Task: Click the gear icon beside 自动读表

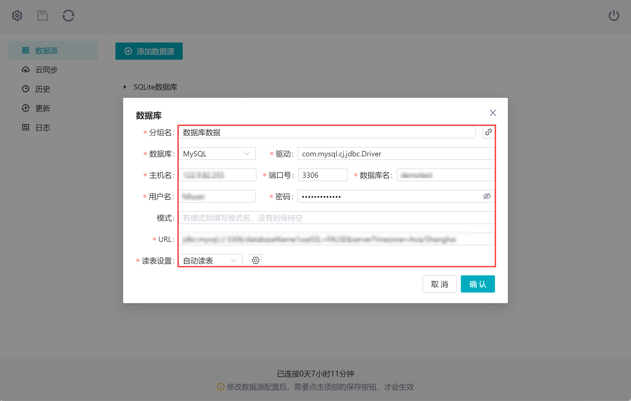Action: (255, 260)
